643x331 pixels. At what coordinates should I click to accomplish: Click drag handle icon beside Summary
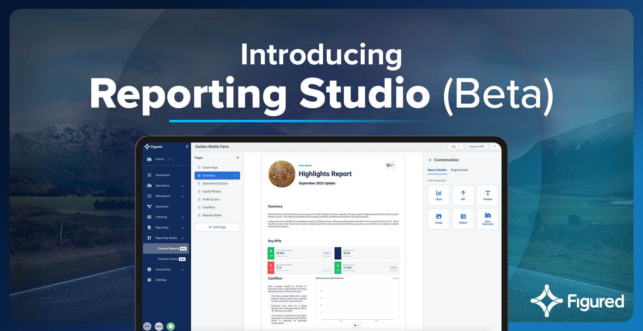(x=199, y=176)
